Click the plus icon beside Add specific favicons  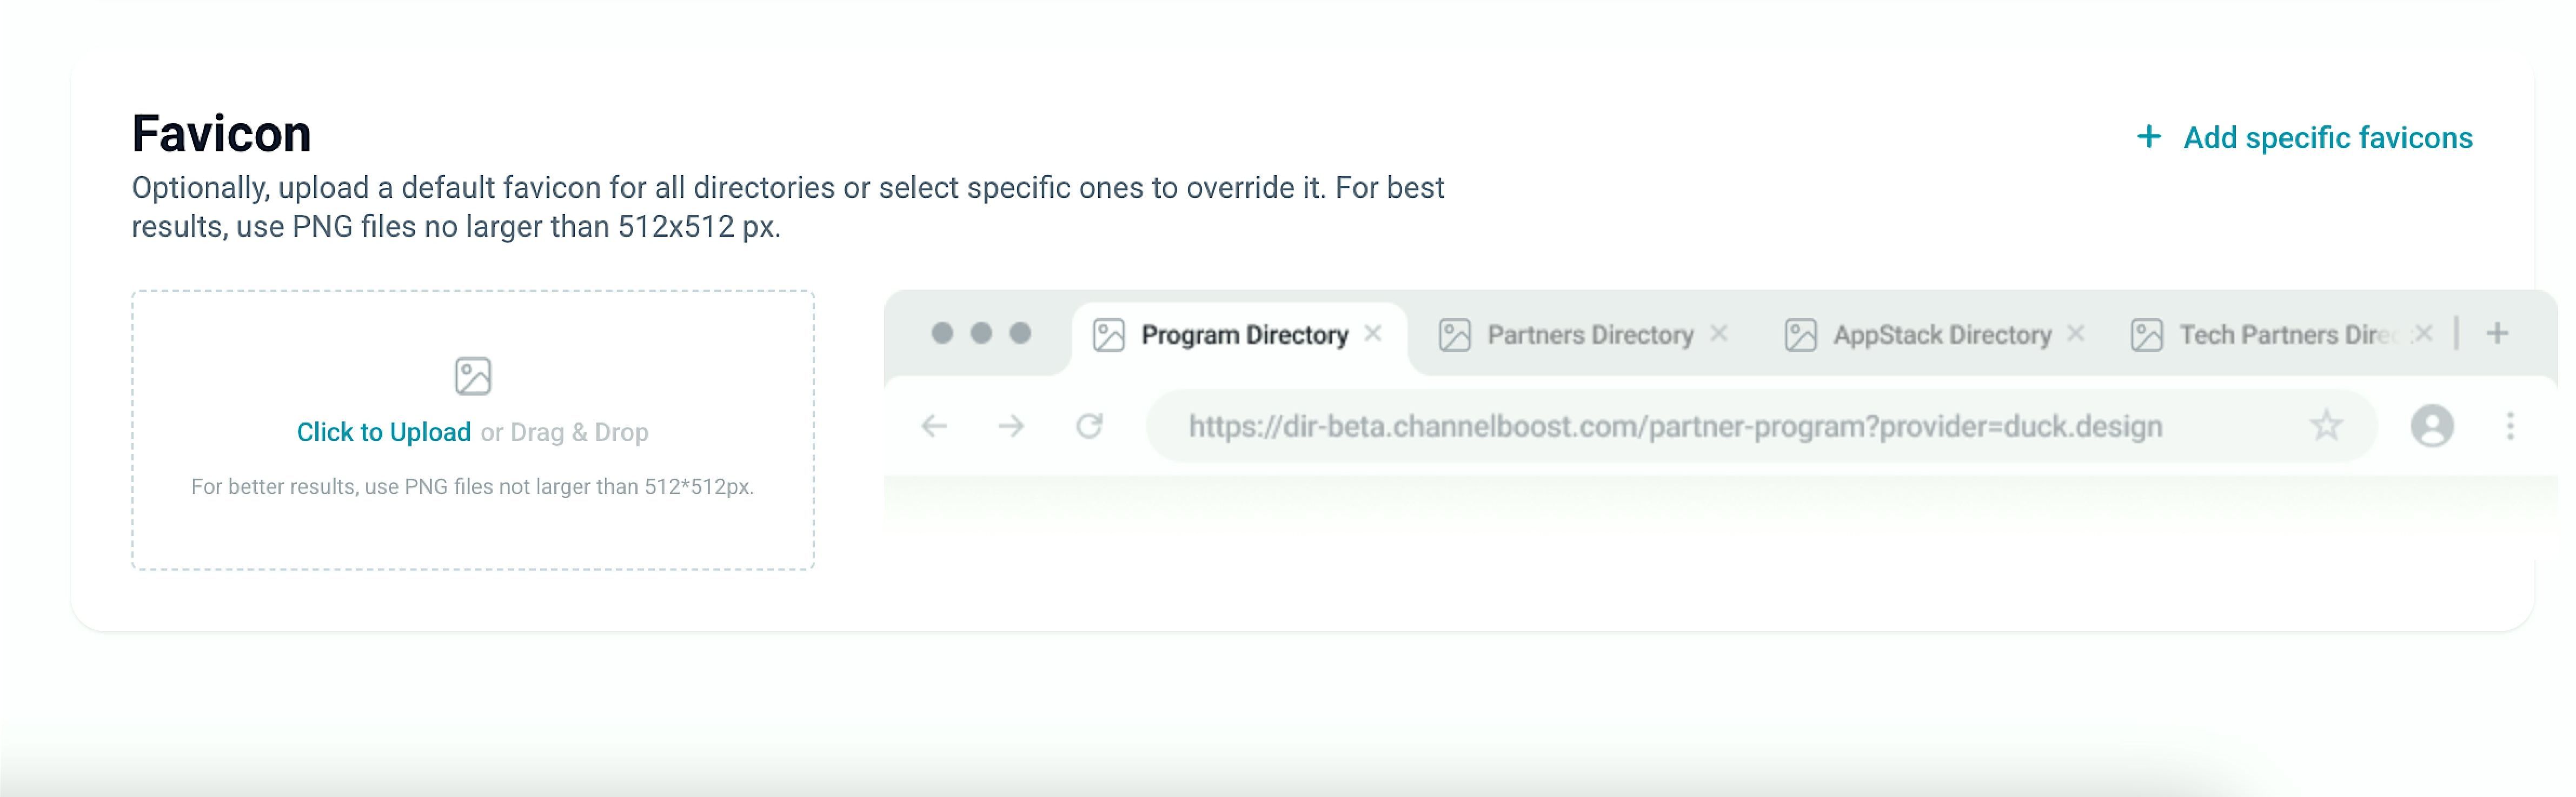click(2148, 137)
